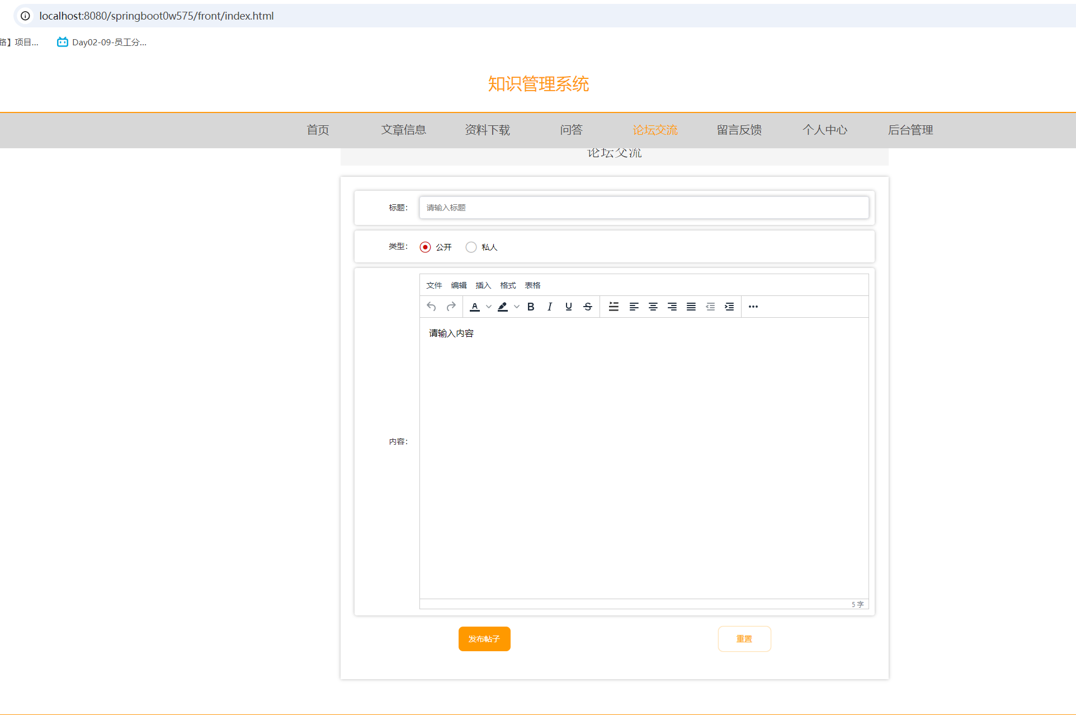Open the line height tool
The width and height of the screenshot is (1076, 715).
click(613, 307)
